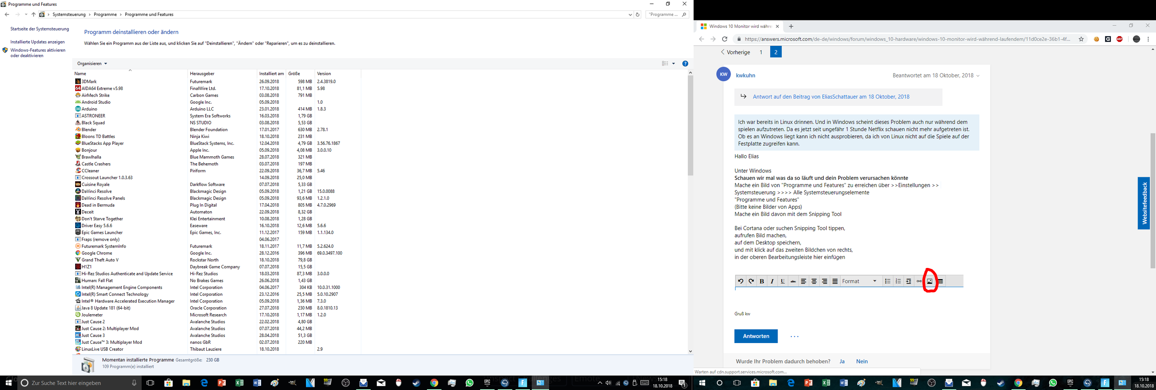Viewport: 1156px width, 390px height.
Task: Click the Antworten button
Action: tap(756, 336)
